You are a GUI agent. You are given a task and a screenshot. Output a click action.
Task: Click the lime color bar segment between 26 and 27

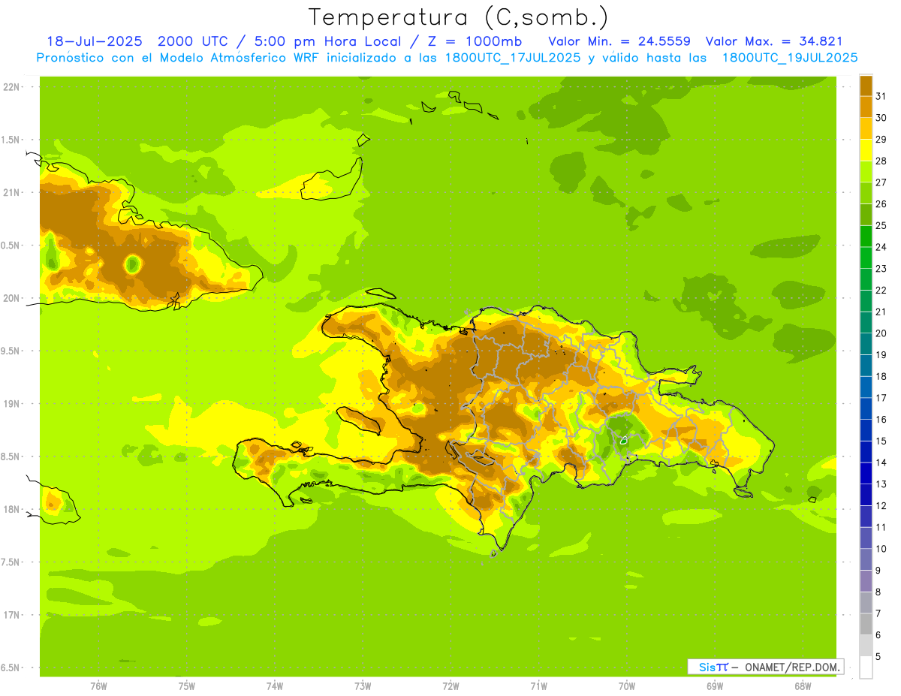point(866,193)
